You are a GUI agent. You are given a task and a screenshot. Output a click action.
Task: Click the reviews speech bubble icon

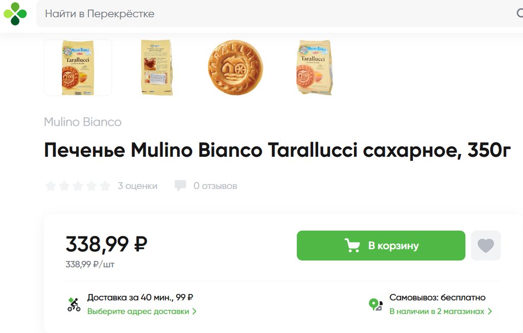[x=180, y=185]
